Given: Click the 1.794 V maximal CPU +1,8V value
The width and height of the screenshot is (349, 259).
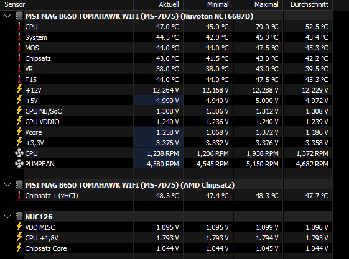Looking at the screenshot, I should pyautogui.click(x=267, y=238).
